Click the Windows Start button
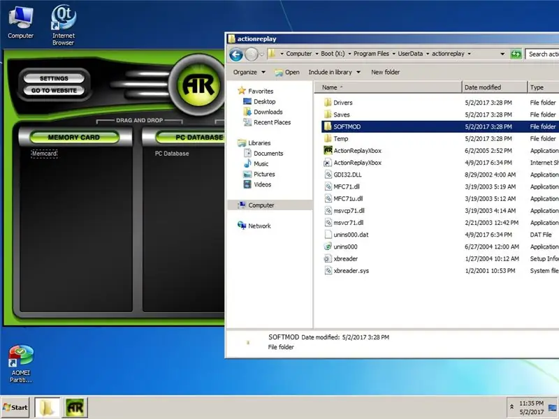The width and height of the screenshot is (559, 419). click(x=15, y=408)
